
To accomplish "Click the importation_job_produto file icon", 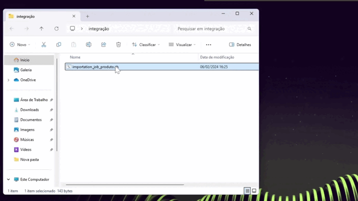I will tap(68, 67).
